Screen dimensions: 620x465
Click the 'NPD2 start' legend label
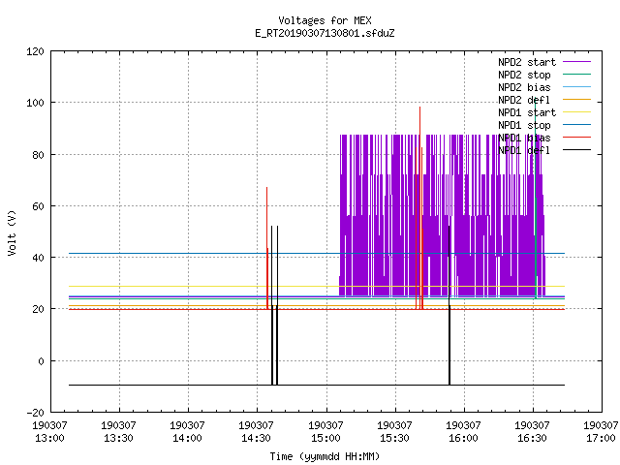[x=527, y=62]
